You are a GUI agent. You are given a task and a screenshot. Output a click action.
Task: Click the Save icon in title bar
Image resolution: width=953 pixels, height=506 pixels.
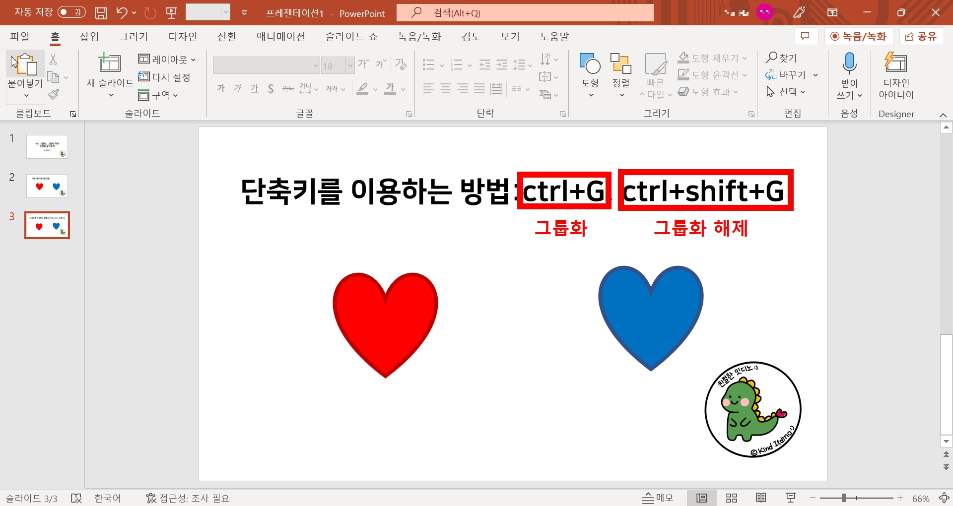[x=101, y=13]
